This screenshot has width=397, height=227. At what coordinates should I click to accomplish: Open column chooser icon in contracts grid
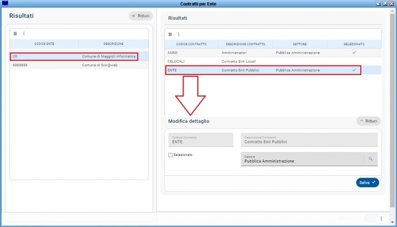point(170,34)
